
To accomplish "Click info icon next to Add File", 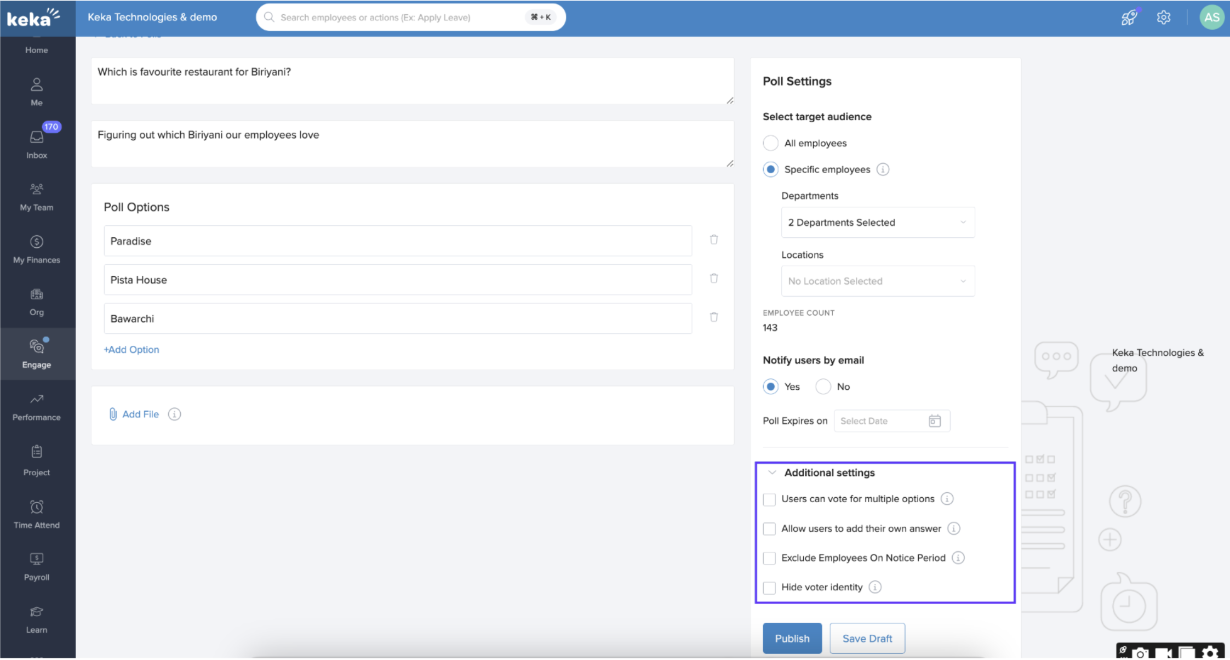I will (174, 414).
